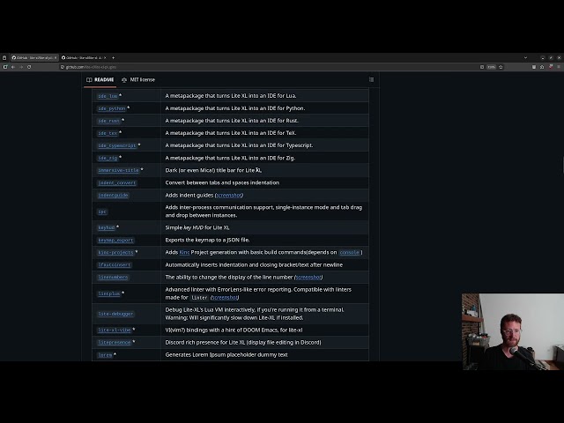Close the first GitHub tab
The image size is (564, 423).
[56, 57]
